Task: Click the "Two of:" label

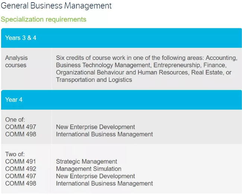Action: coord(15,154)
